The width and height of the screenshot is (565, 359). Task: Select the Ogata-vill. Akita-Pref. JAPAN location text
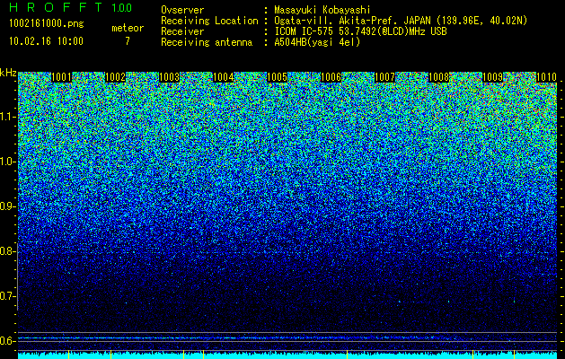click(401, 21)
